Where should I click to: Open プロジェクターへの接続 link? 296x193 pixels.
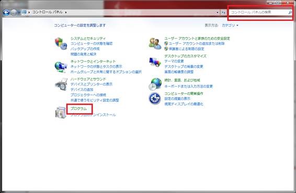click(88, 95)
